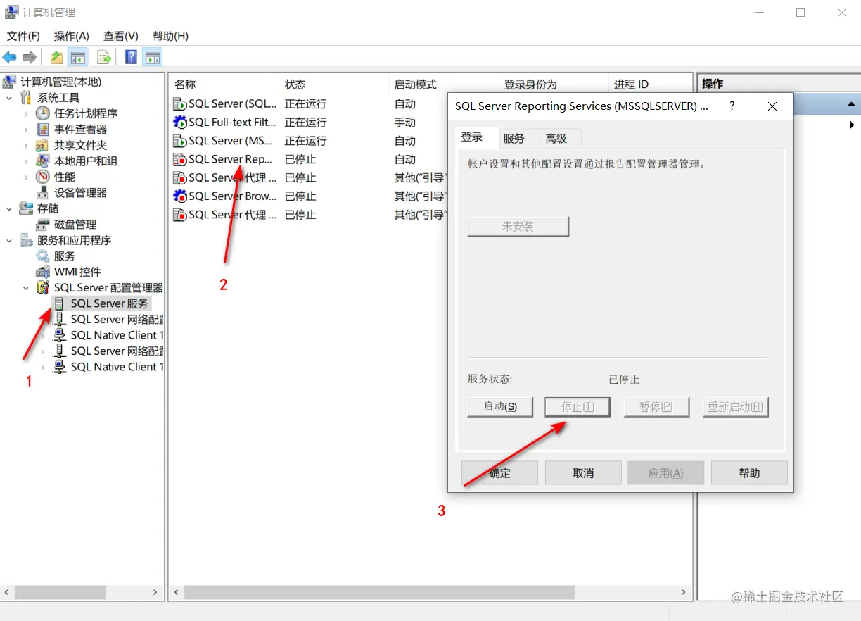This screenshot has width=861, height=621.
Task: Open 设备管理器 via its icon
Action: [43, 193]
